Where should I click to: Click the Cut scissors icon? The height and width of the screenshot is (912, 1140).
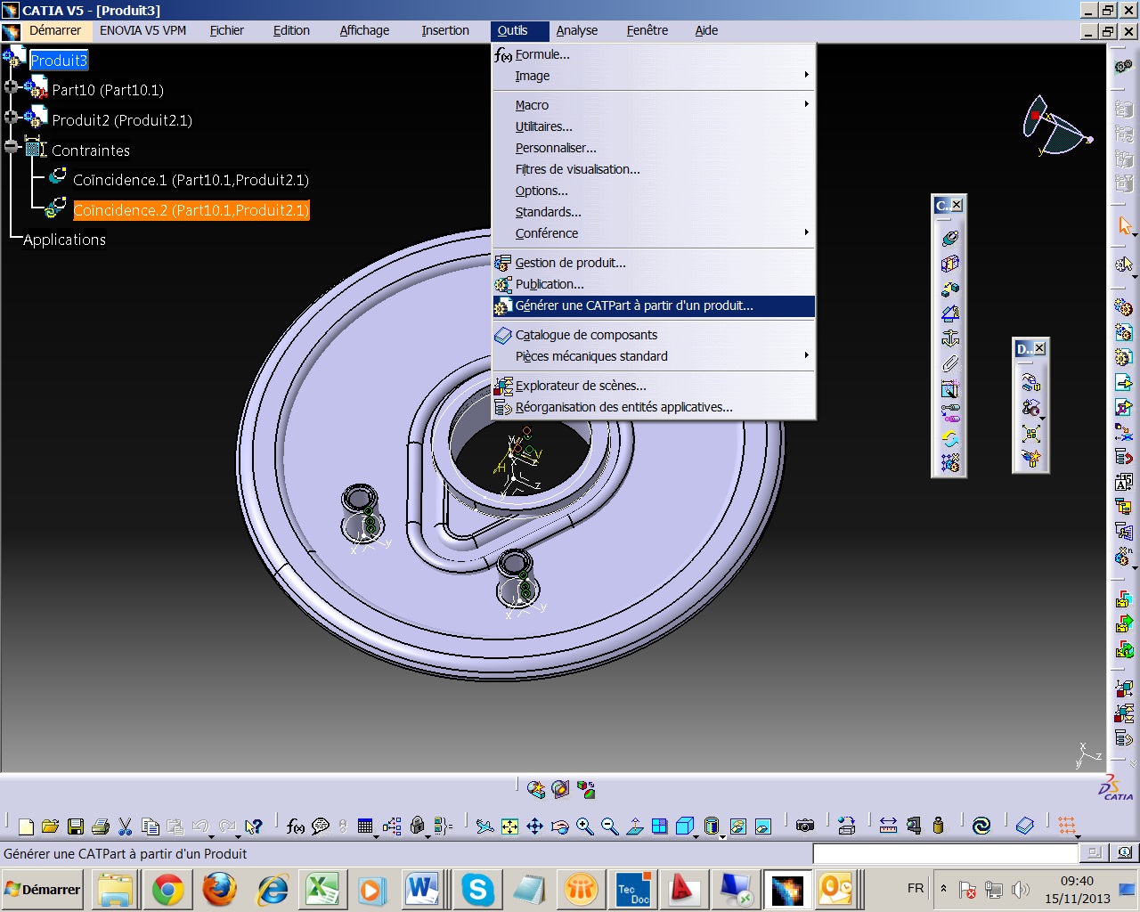click(x=126, y=826)
